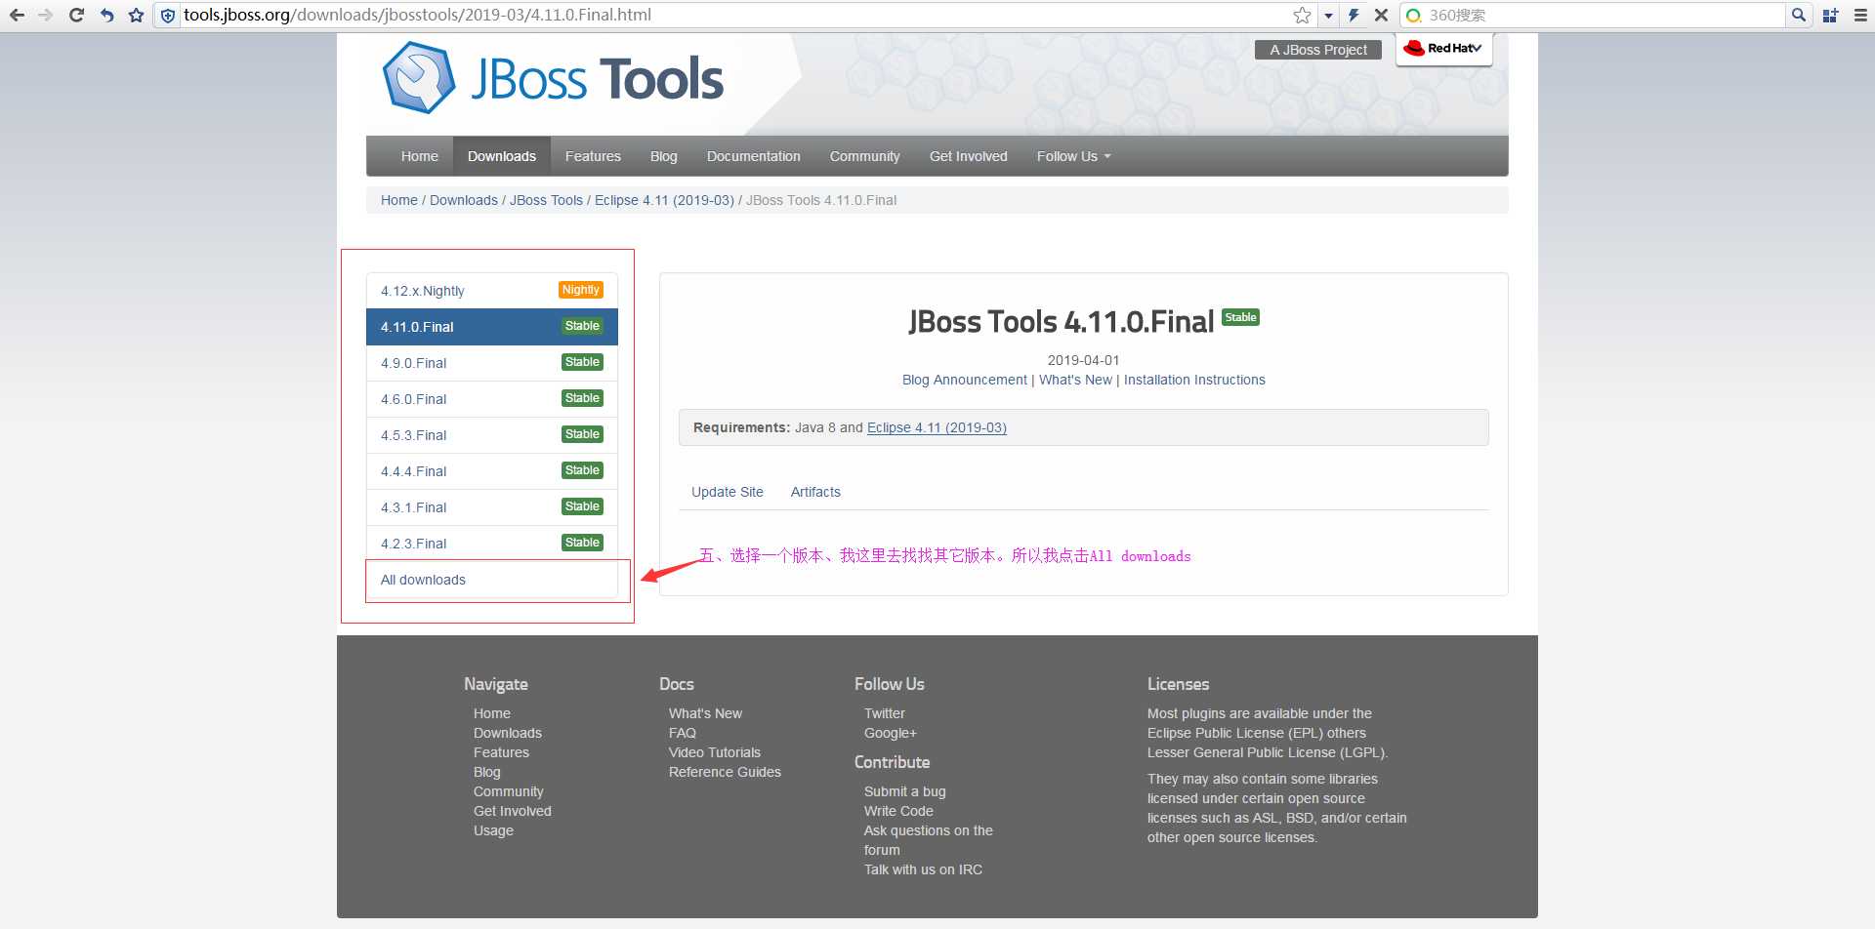Select version 4.5.3.Final
The width and height of the screenshot is (1875, 929).
[x=492, y=435]
